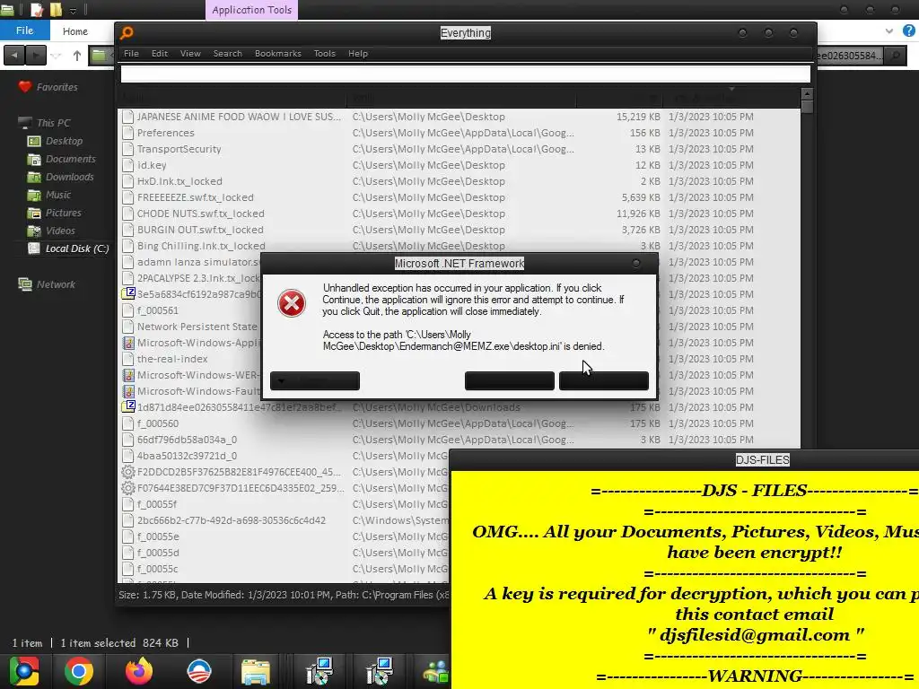Select 2bc666b2-c77b-492d-a698-30536c6c4d42 in the results
Viewport: 919px width, 689px height.
coord(231,520)
